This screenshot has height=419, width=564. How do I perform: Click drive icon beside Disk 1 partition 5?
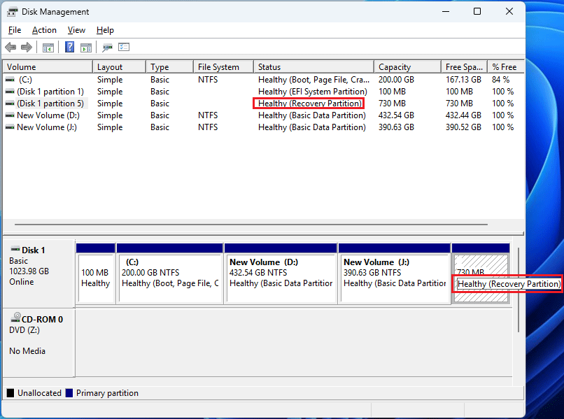[x=10, y=104]
